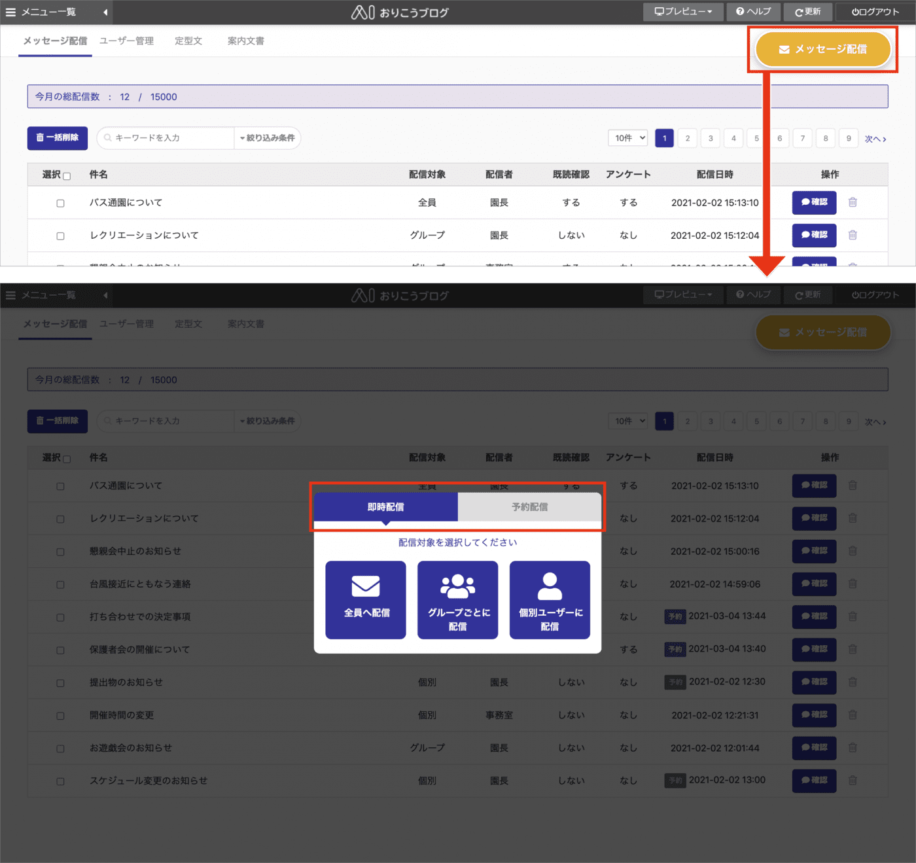Switch to the 予約配信 tab in the popup
The image size is (916, 863).
click(529, 507)
